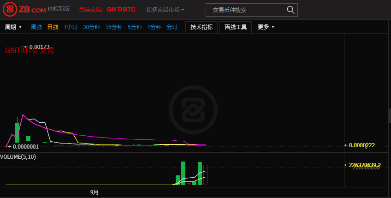Click the ZB.com logo icon
This screenshot has height=198, width=391.
(x=10, y=9)
